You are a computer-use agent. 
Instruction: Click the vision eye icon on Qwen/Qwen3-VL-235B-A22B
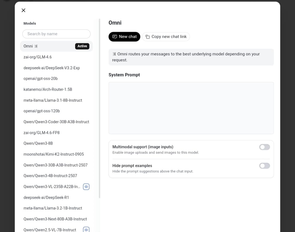[x=86, y=187]
